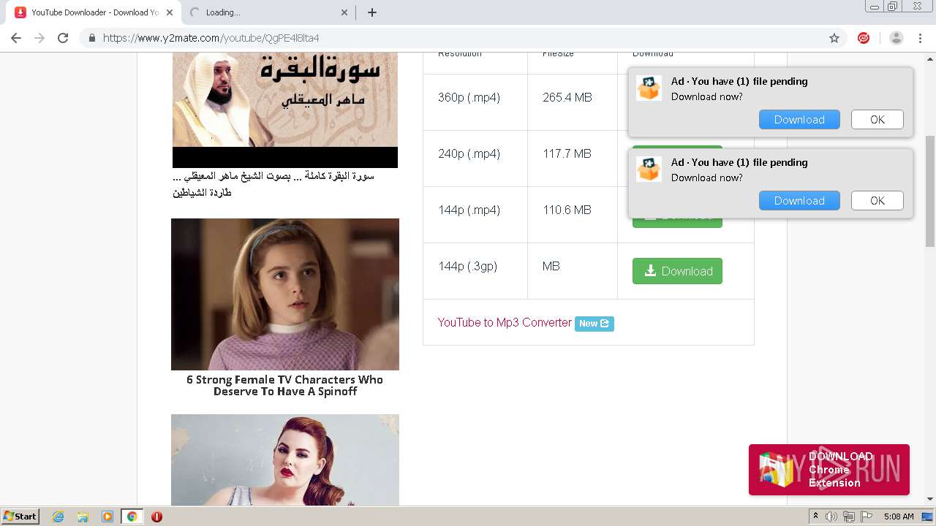
Task: Open the red-haired woman thumbnail
Action: coord(285,460)
